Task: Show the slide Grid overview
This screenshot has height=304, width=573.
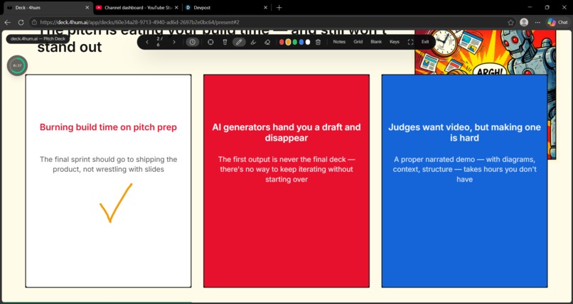Action: [x=358, y=42]
